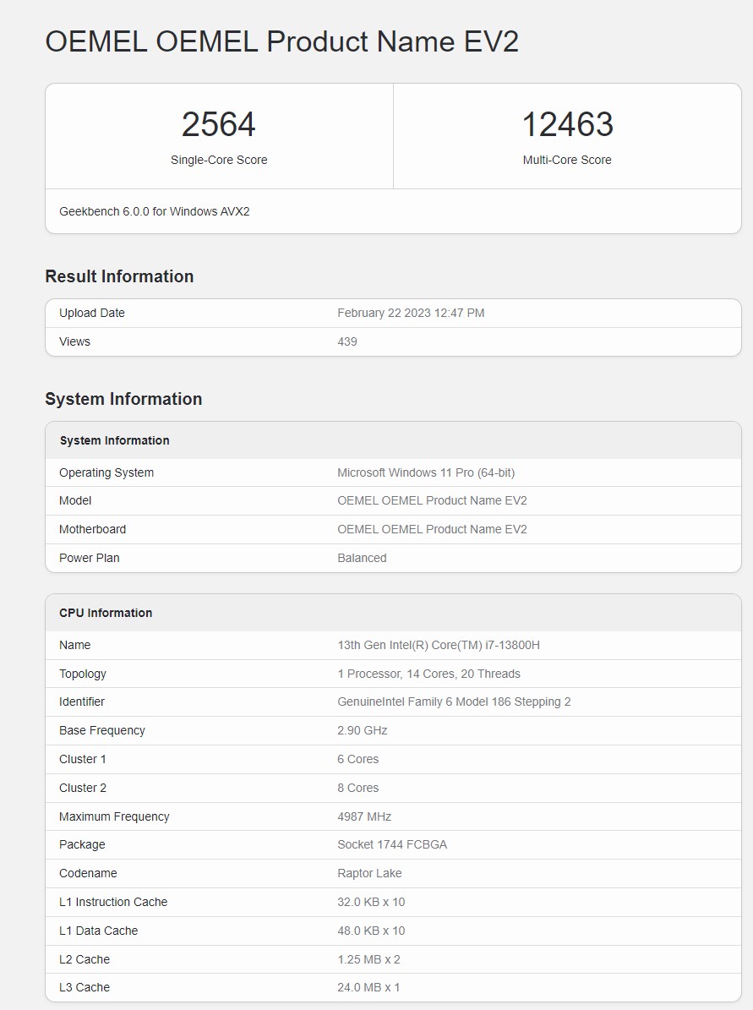753x1010 pixels.
Task: Select the "32.0 KB x 10" value
Action: tap(372, 902)
